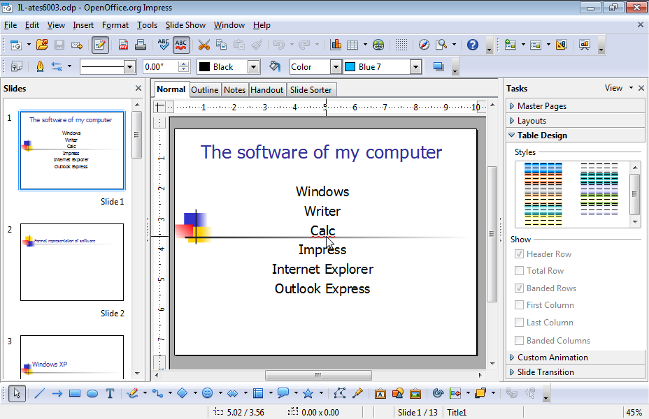This screenshot has height=419, width=649.
Task: Click the line width 0.00" field
Action: click(161, 66)
